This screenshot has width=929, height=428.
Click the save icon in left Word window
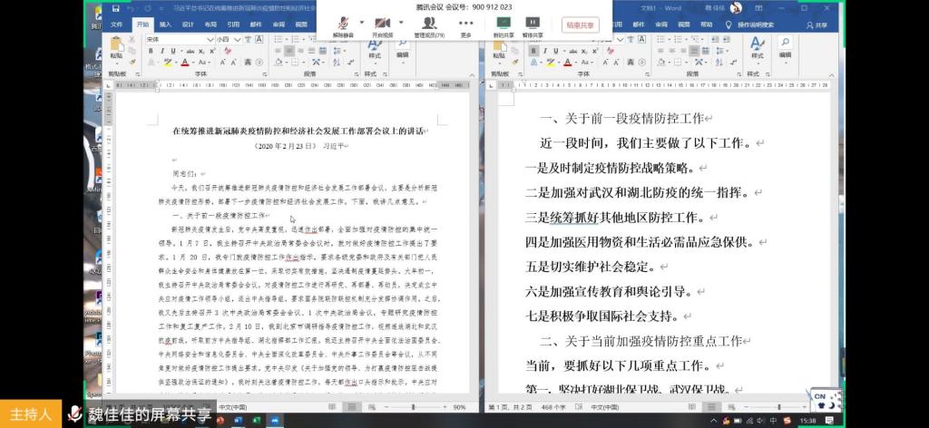tap(116, 8)
